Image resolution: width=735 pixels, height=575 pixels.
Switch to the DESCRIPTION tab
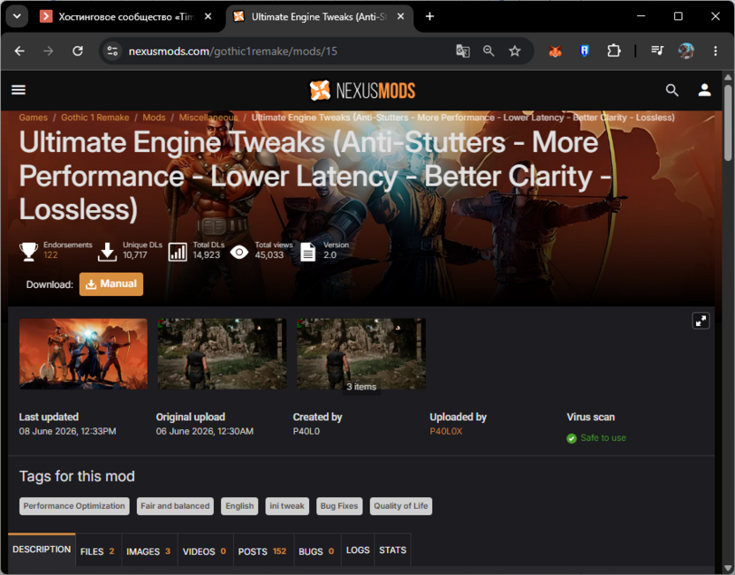pos(42,549)
